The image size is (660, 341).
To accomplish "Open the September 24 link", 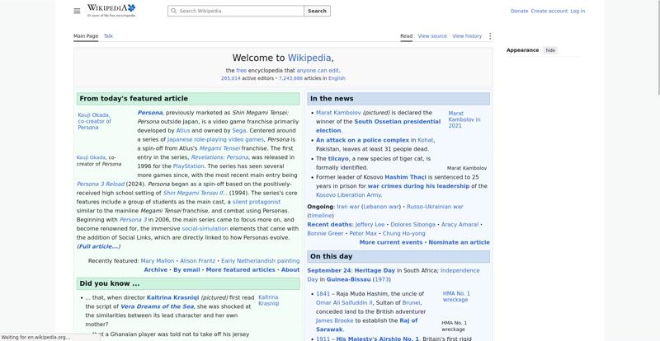I will 328,271.
